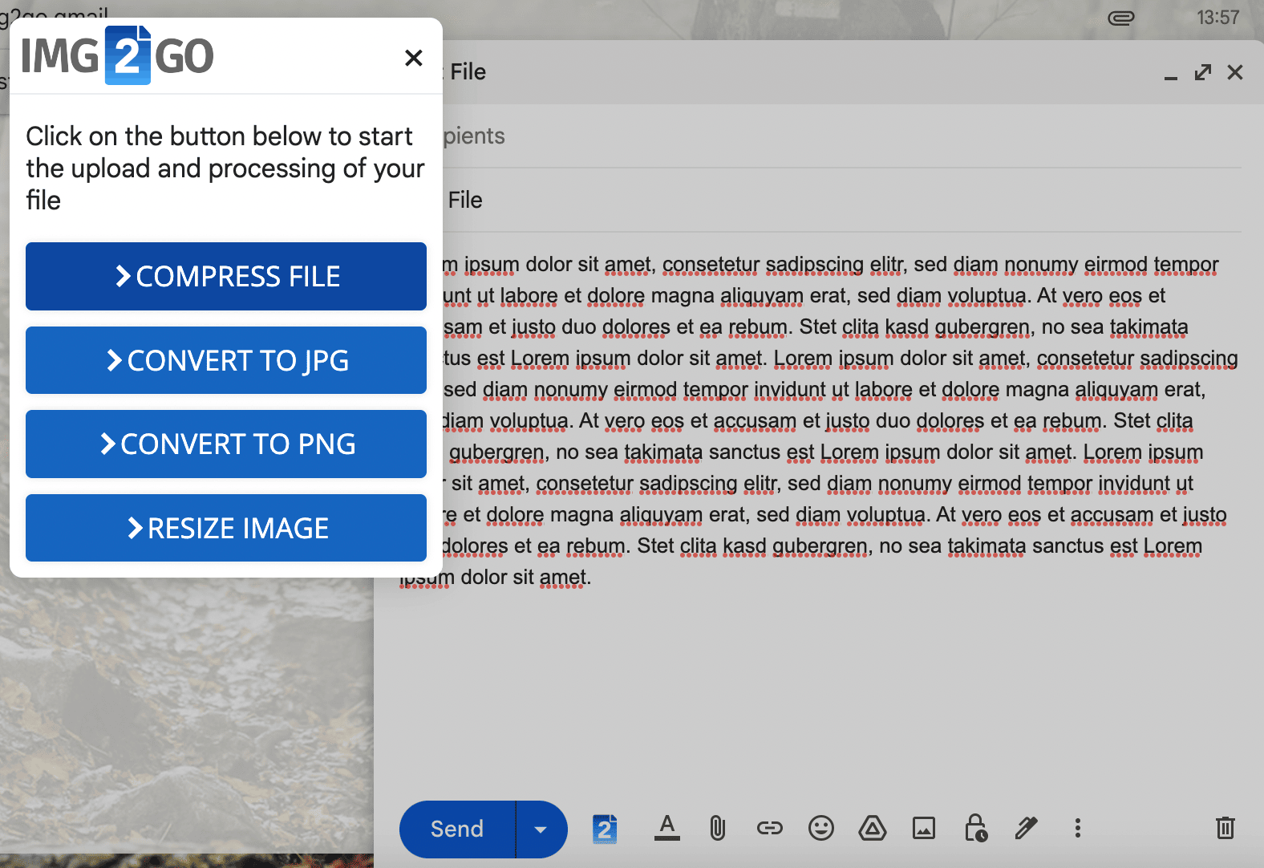Open more options three-dot menu
This screenshot has height=868, width=1264.
[1078, 828]
